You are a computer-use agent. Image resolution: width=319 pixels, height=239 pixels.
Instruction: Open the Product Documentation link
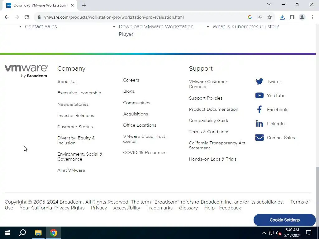(x=214, y=109)
